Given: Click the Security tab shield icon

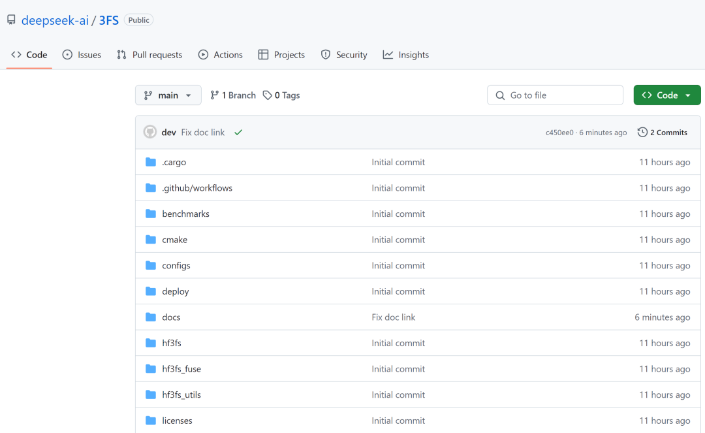Looking at the screenshot, I should (326, 55).
